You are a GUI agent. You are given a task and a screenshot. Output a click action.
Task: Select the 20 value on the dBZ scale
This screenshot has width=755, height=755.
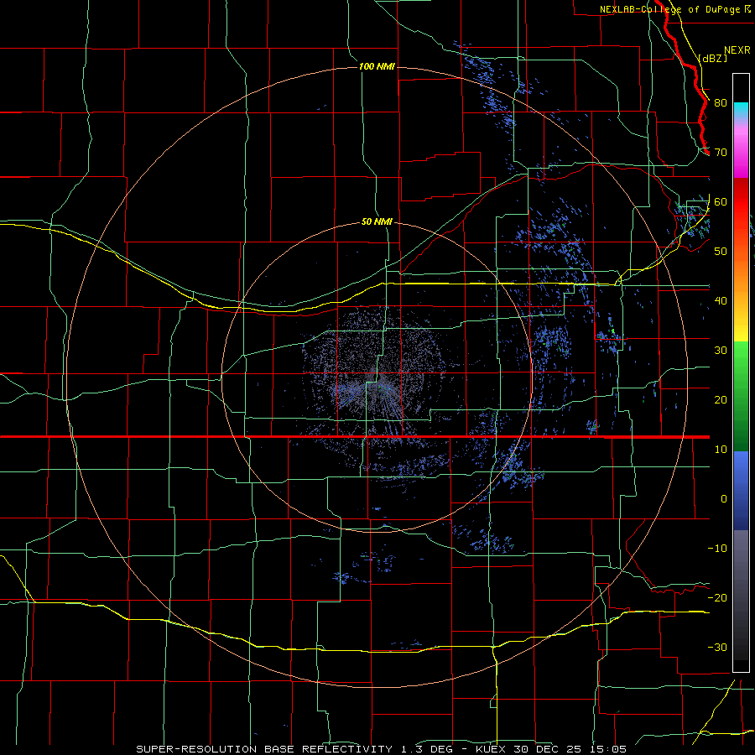coord(721,399)
